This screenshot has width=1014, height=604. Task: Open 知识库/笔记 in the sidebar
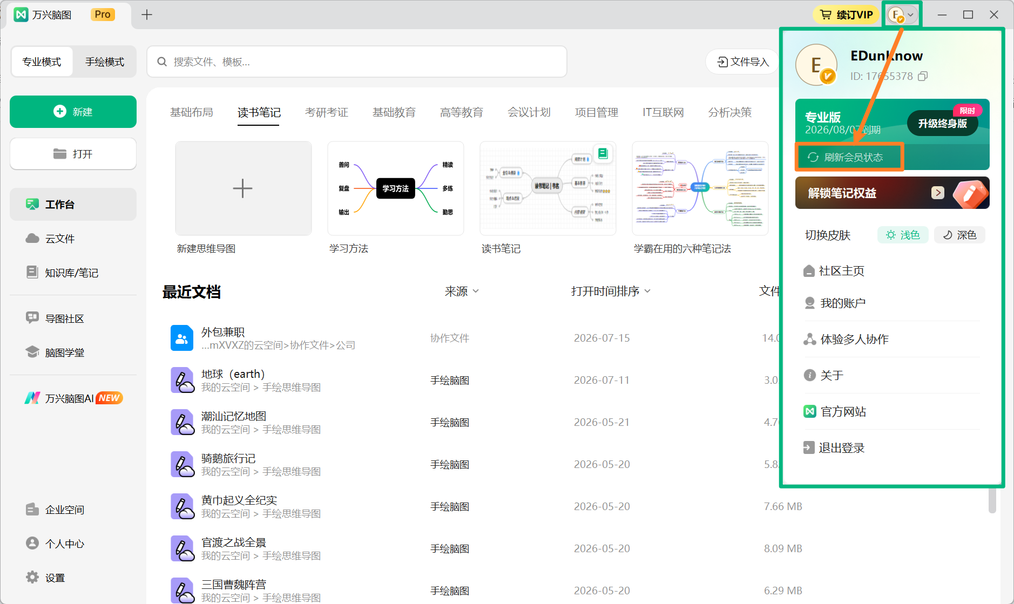[x=73, y=273]
